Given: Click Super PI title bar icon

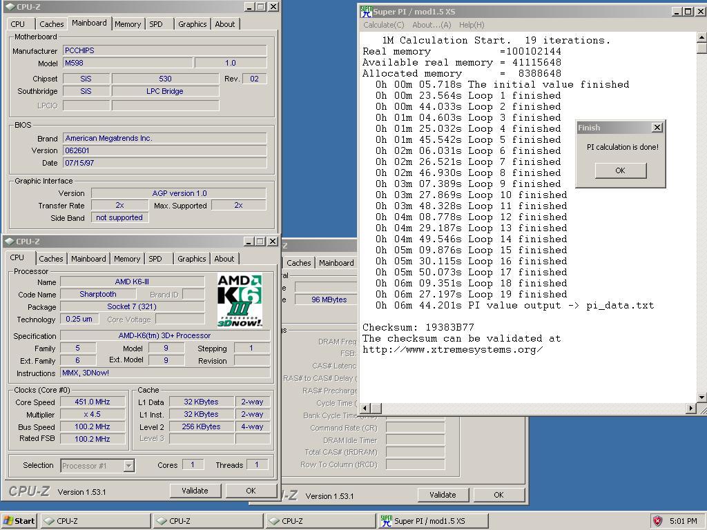Looking at the screenshot, I should [366, 11].
